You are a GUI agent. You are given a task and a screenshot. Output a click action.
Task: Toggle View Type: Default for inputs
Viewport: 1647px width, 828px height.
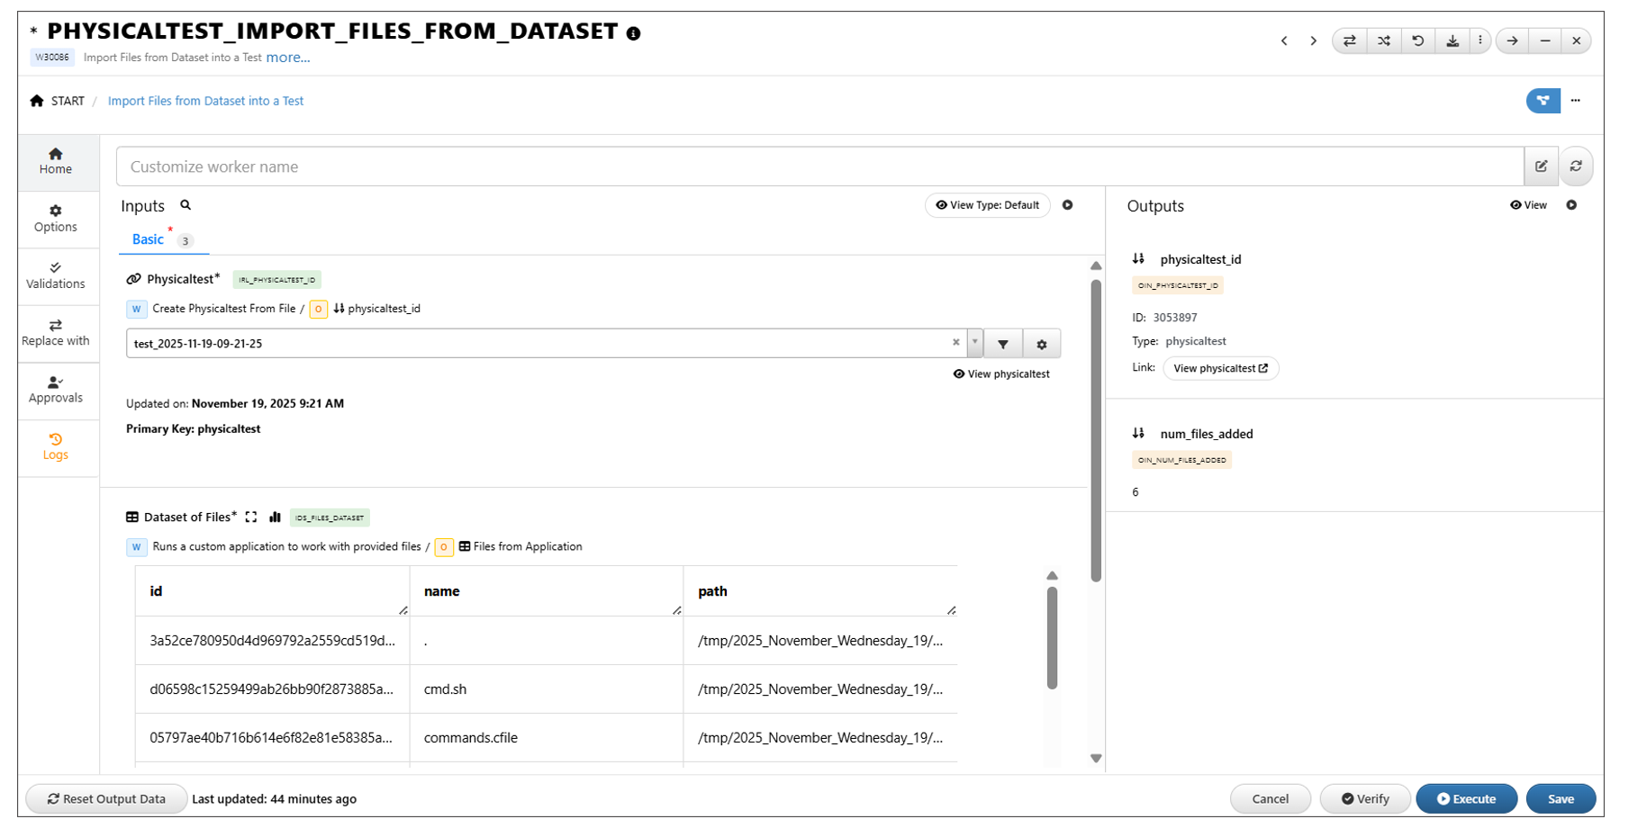(987, 205)
